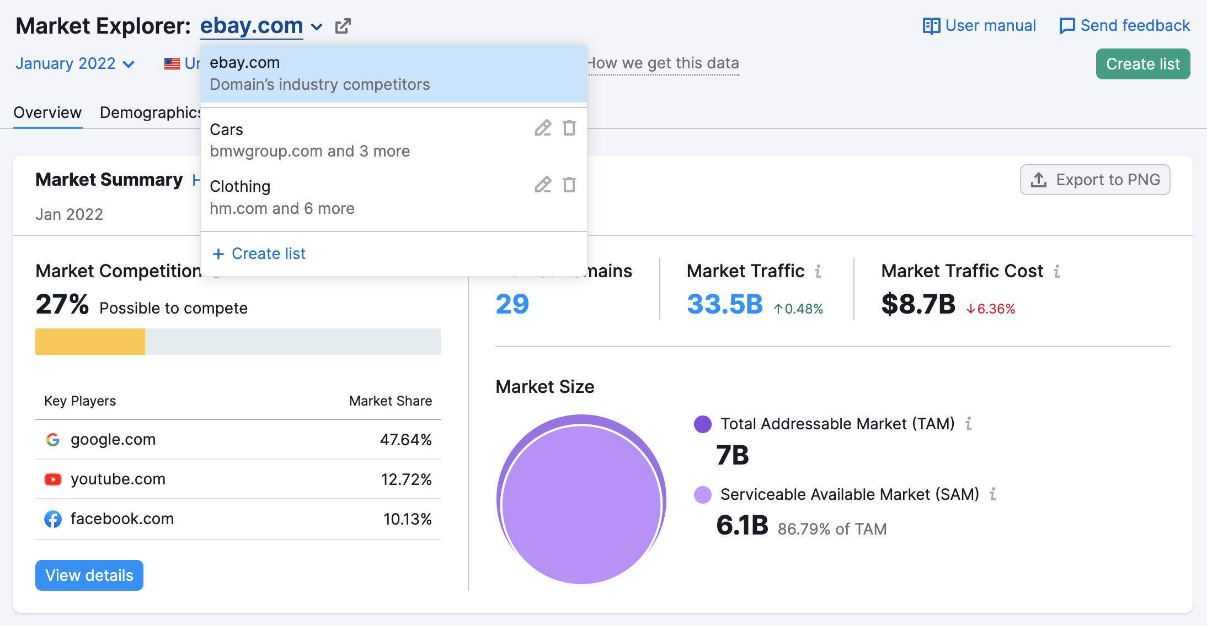
Task: Click the 47.64% market share value
Action: (x=406, y=440)
